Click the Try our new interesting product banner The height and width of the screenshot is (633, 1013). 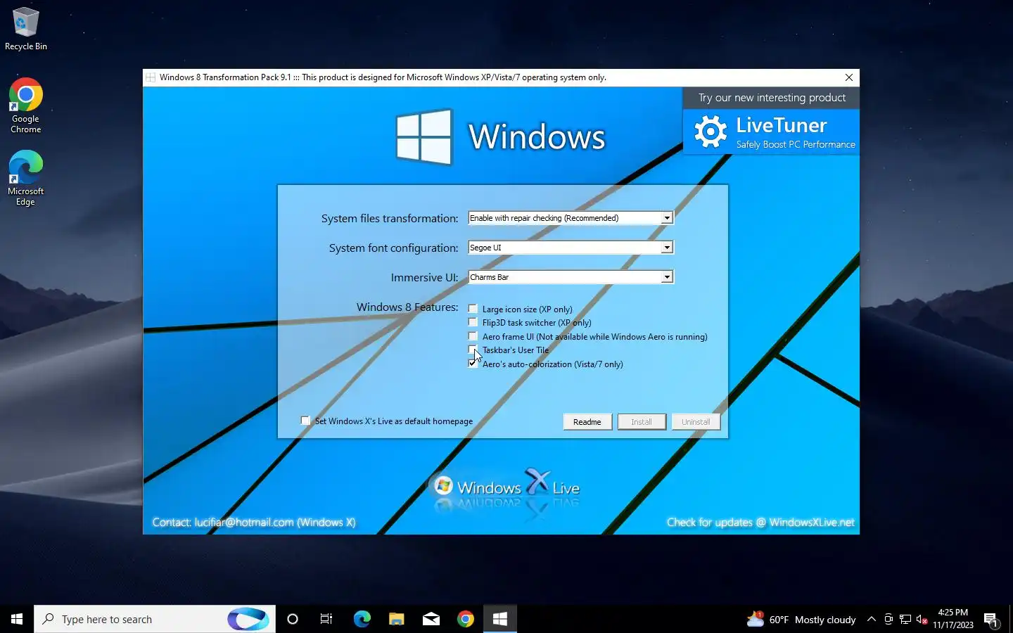(x=772, y=98)
